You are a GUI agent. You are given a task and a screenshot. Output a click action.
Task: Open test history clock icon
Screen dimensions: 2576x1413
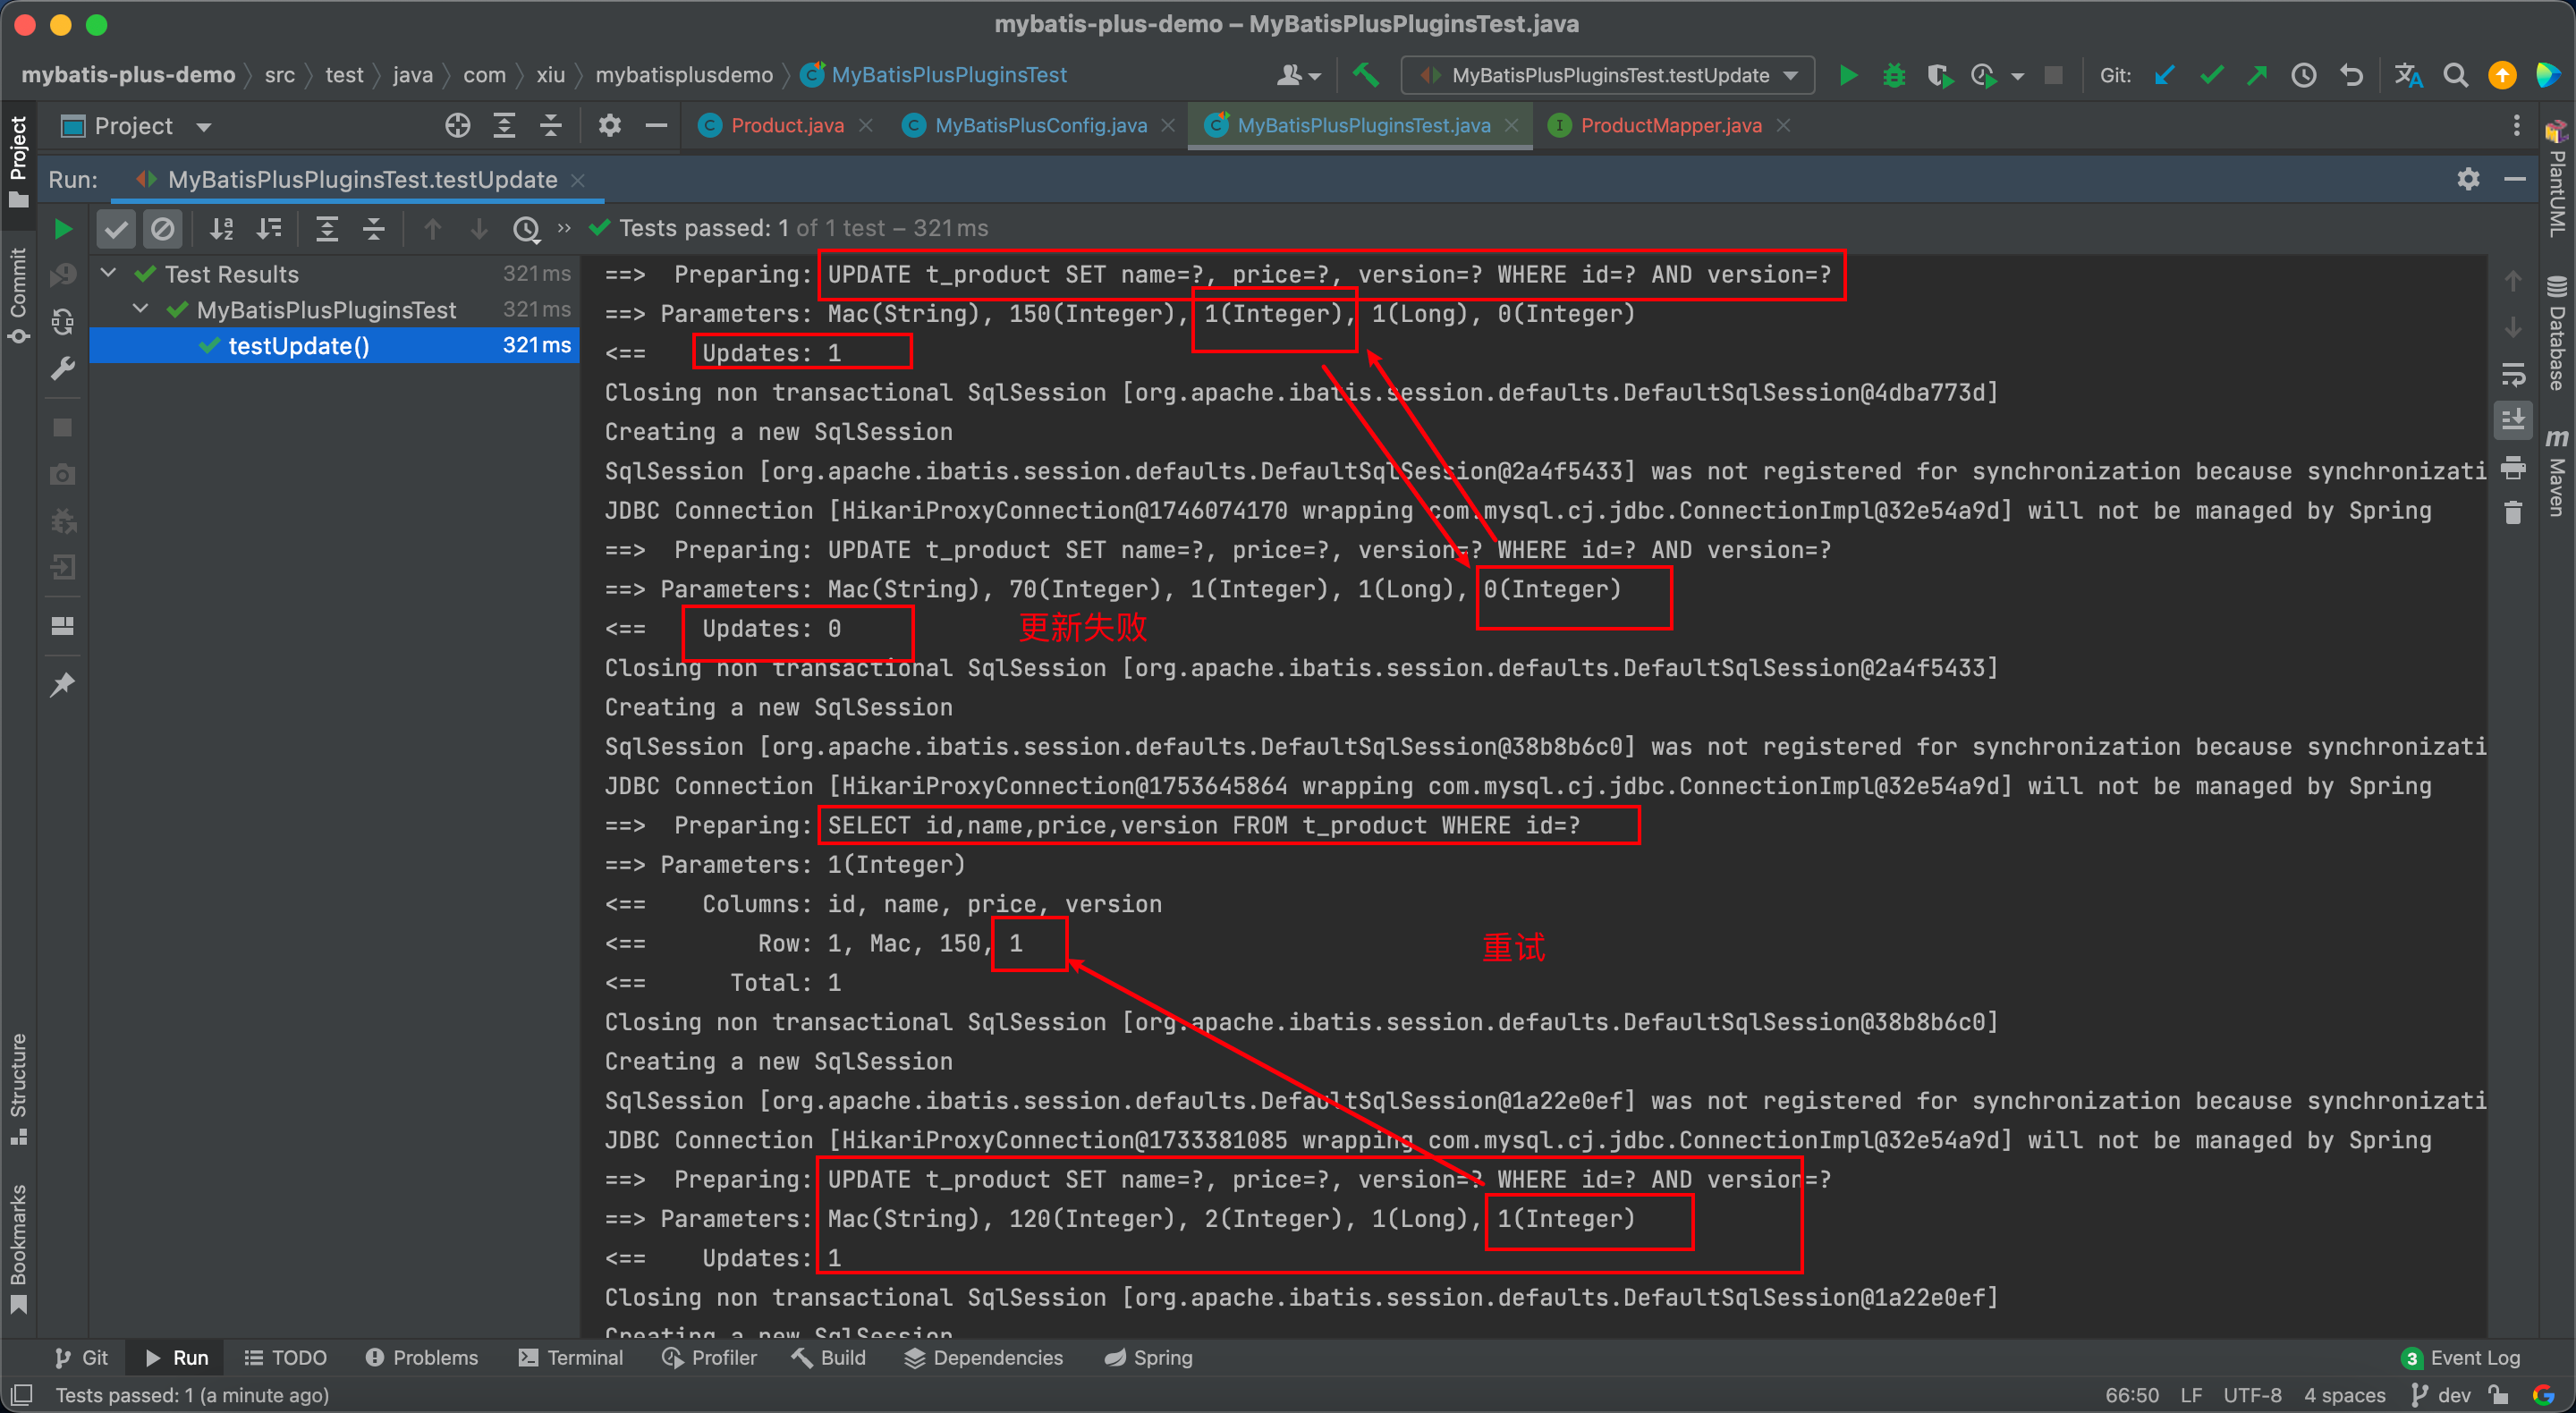tap(526, 229)
